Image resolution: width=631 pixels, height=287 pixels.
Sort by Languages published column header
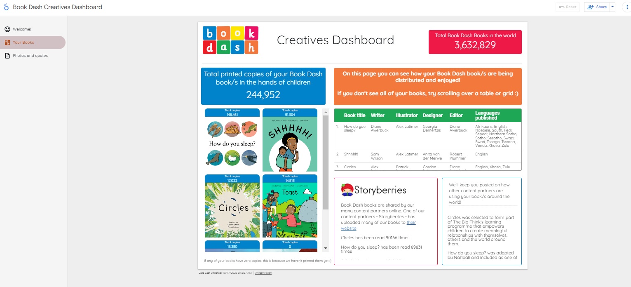click(x=488, y=115)
